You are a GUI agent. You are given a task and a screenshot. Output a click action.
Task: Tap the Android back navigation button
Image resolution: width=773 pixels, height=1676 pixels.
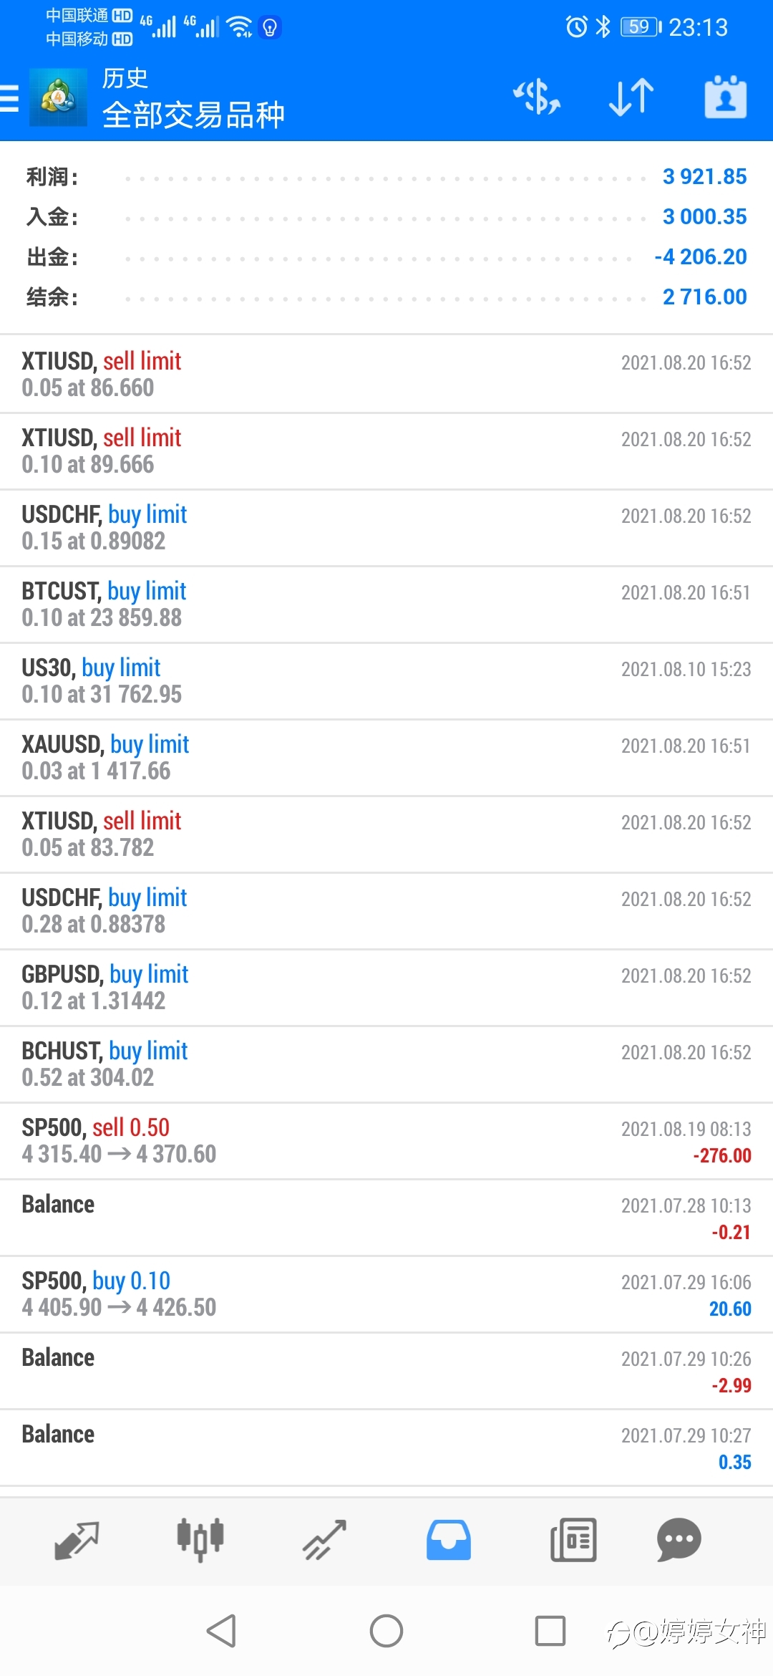click(x=221, y=1631)
